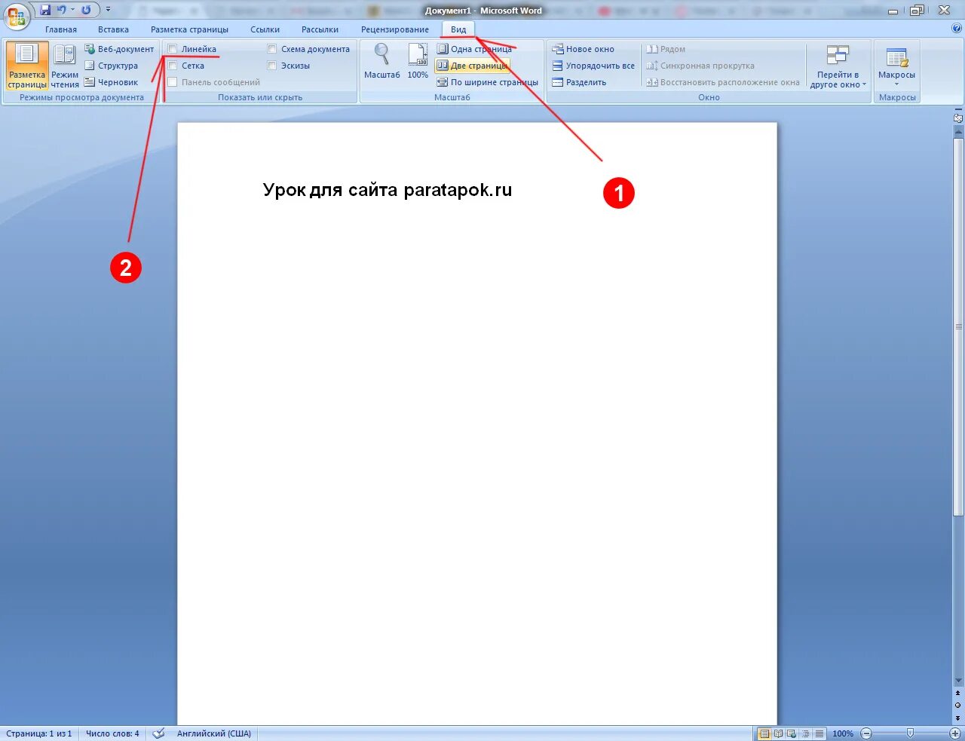Toggle Синхронная прокрутка
965x741 pixels.
coord(700,66)
